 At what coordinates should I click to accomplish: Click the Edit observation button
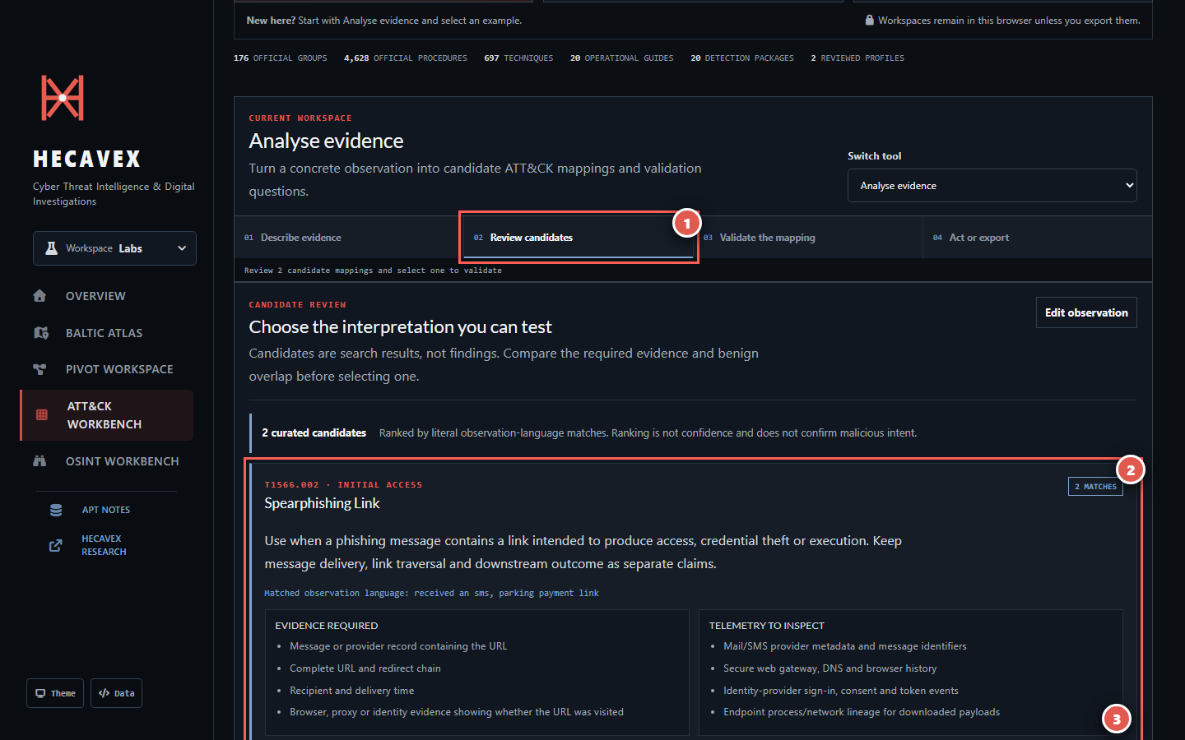point(1086,312)
